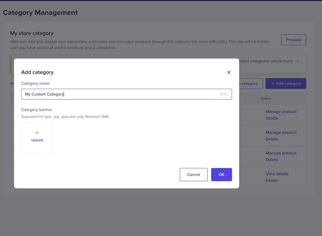
Task: Open the store category Preview
Action: (293, 40)
